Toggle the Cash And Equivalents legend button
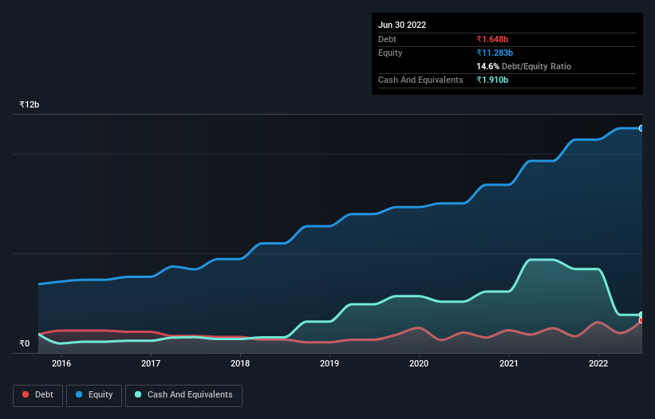The image size is (655, 419). pos(183,395)
